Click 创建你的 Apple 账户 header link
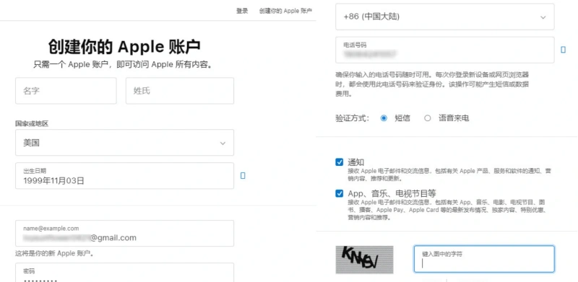 pyautogui.click(x=285, y=11)
